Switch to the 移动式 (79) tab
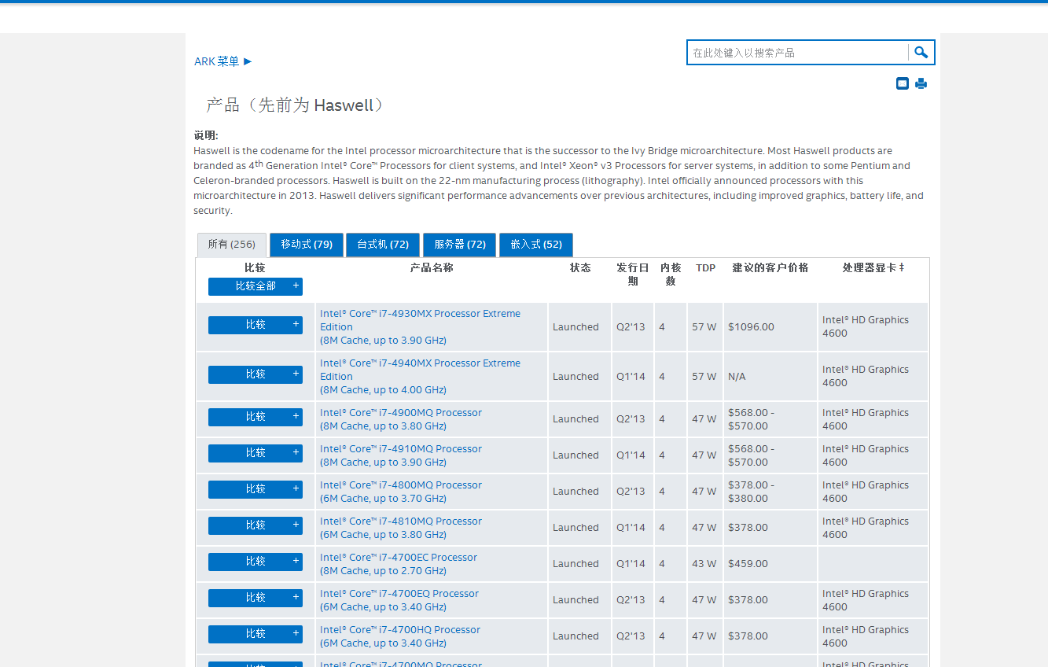This screenshot has height=667, width=1048. pyautogui.click(x=307, y=245)
